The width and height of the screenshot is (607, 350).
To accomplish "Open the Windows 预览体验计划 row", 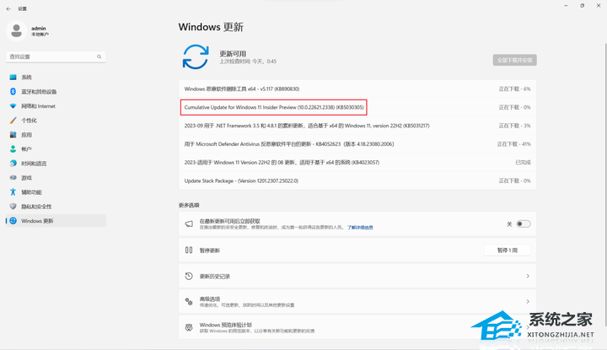I will tap(357, 327).
